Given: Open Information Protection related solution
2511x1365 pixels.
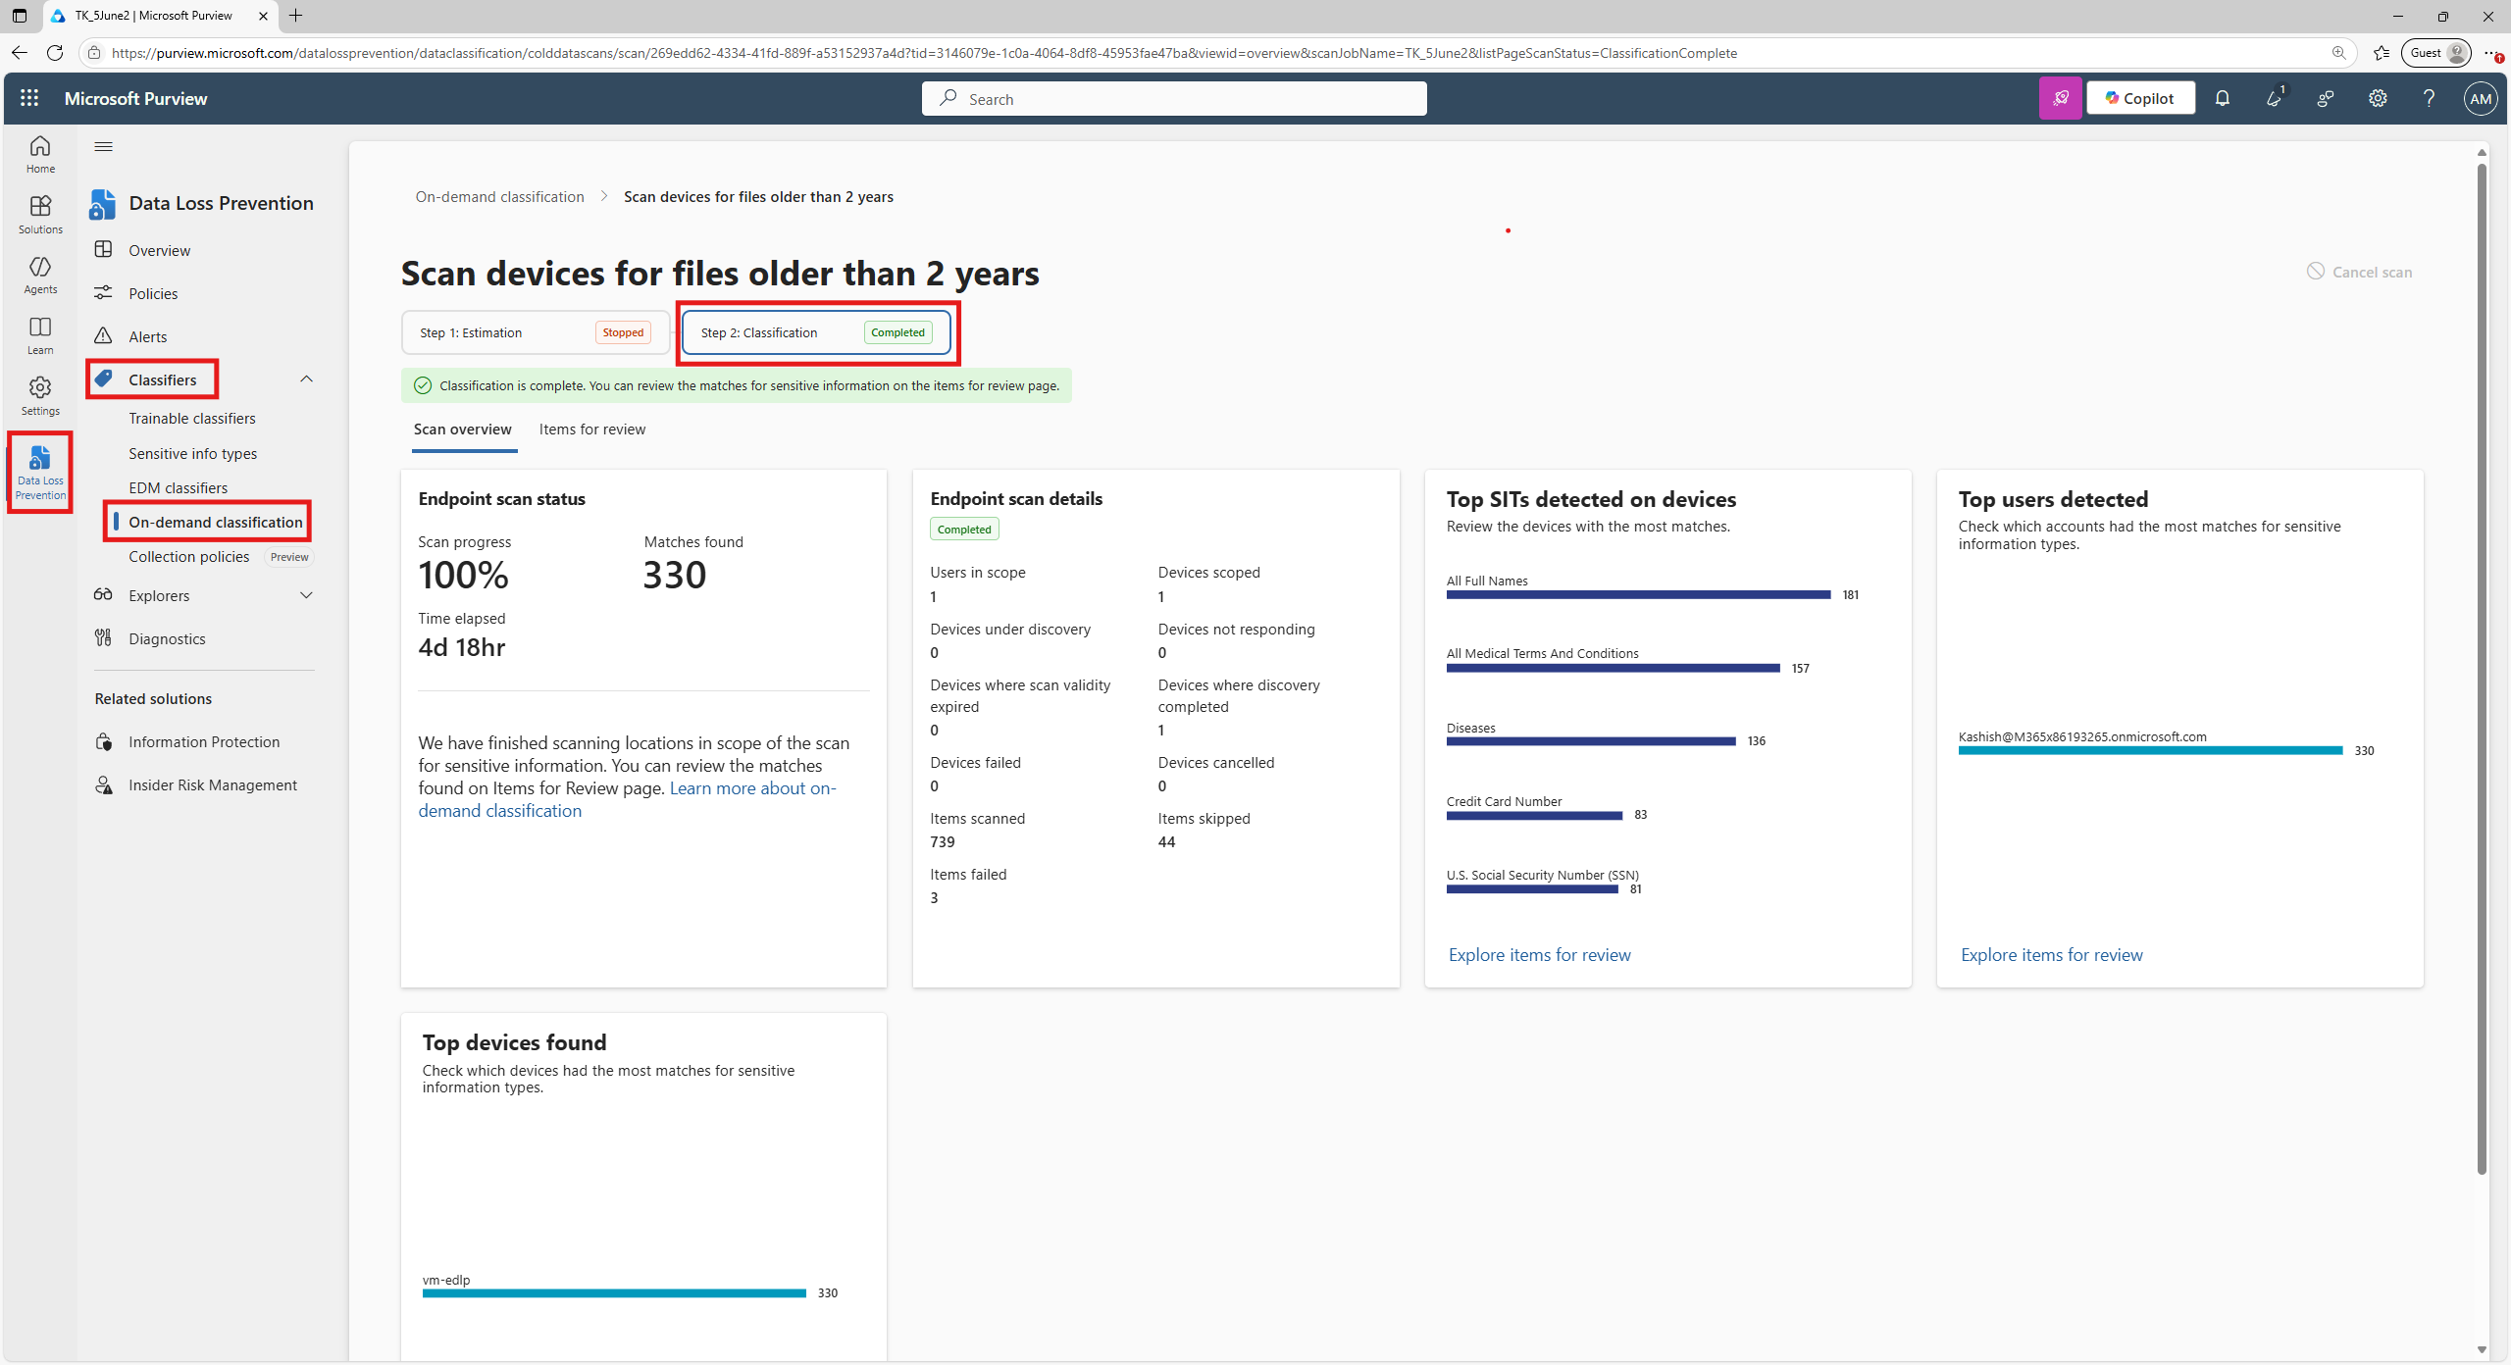Looking at the screenshot, I should click(x=203, y=741).
